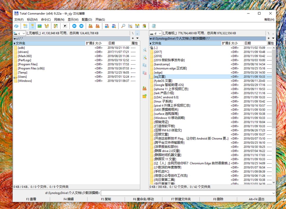
Task: Click the F4 编辑 button
Action: (x=69, y=199)
